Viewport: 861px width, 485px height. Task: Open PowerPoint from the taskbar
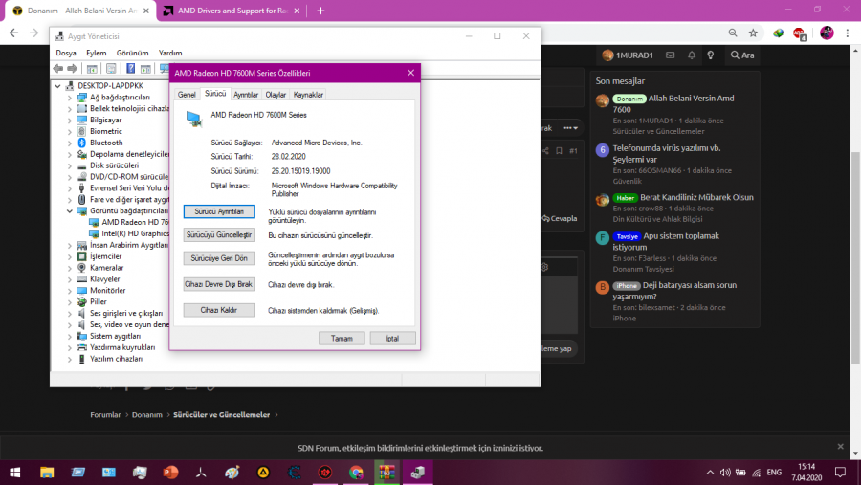(170, 473)
